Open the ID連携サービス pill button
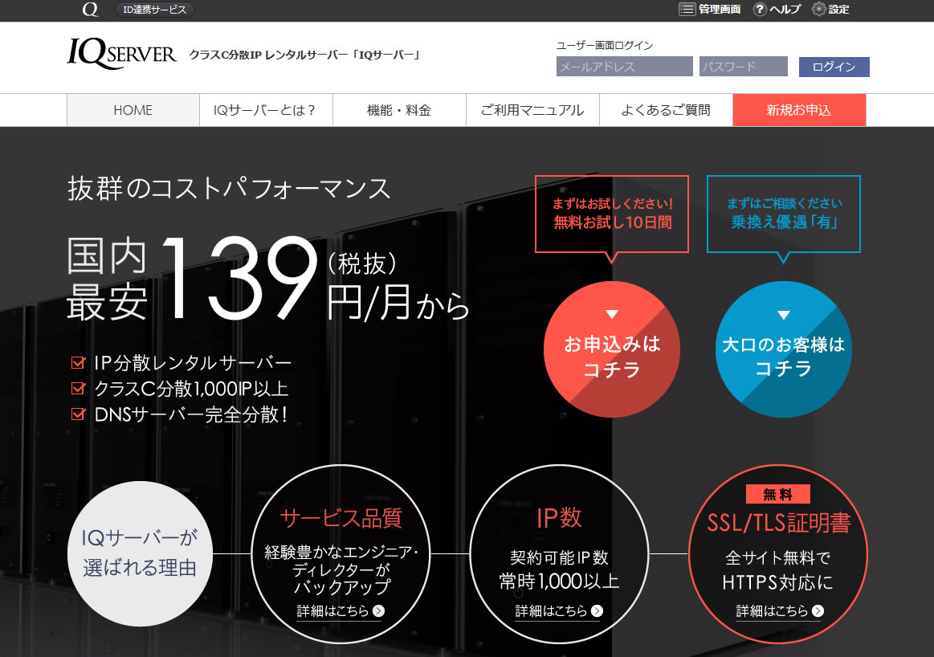Image resolution: width=934 pixels, height=657 pixels. tap(155, 10)
